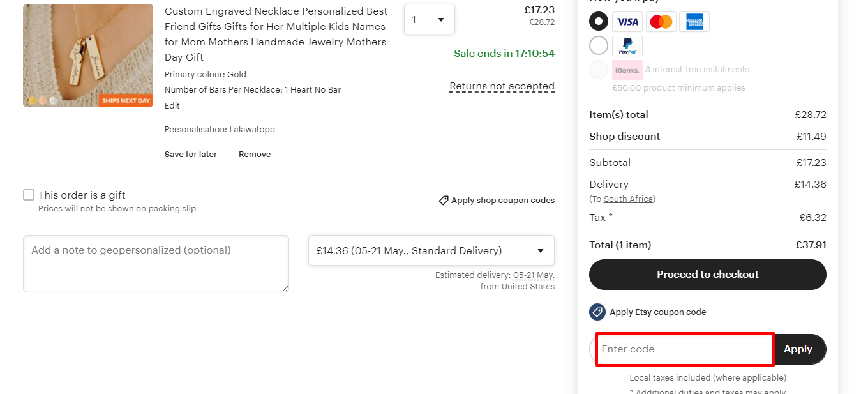Viewport: 861px width, 394px height.
Task: Click the Etsy coupon code tag icon
Action: pyautogui.click(x=597, y=312)
